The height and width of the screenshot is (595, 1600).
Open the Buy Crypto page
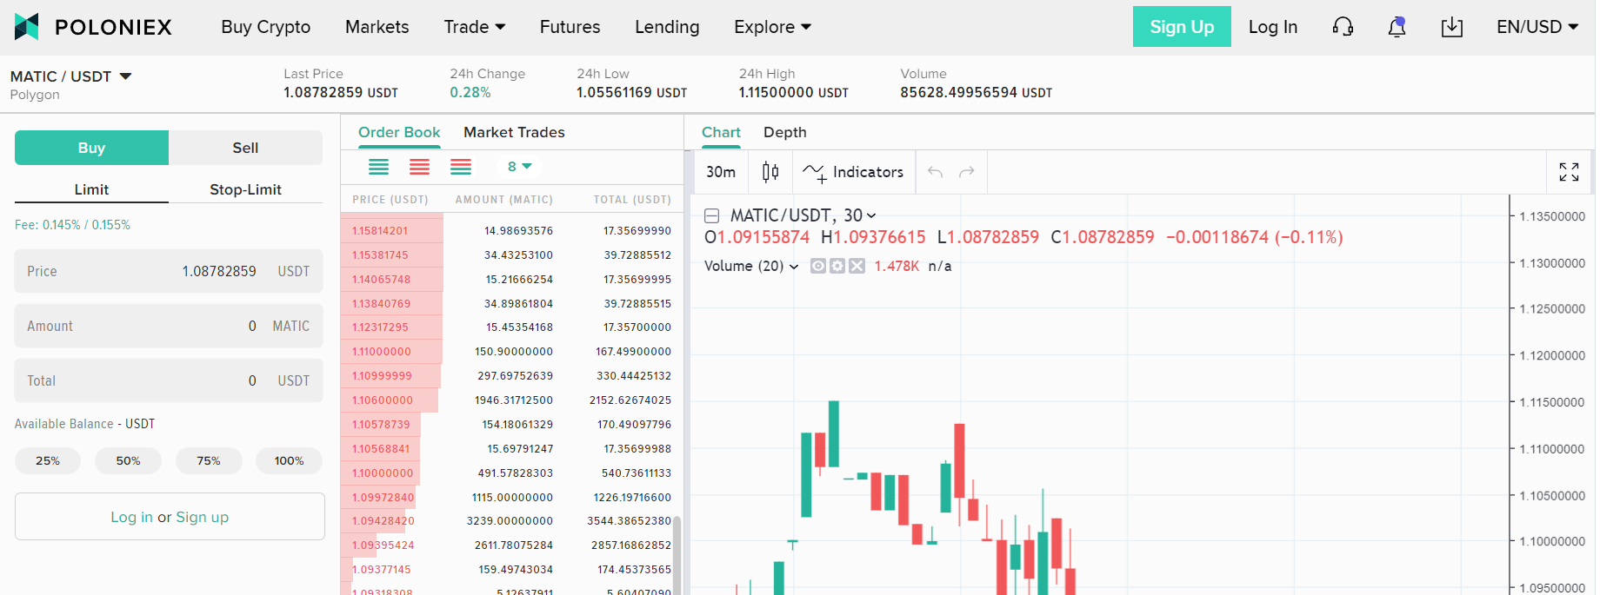click(x=265, y=27)
